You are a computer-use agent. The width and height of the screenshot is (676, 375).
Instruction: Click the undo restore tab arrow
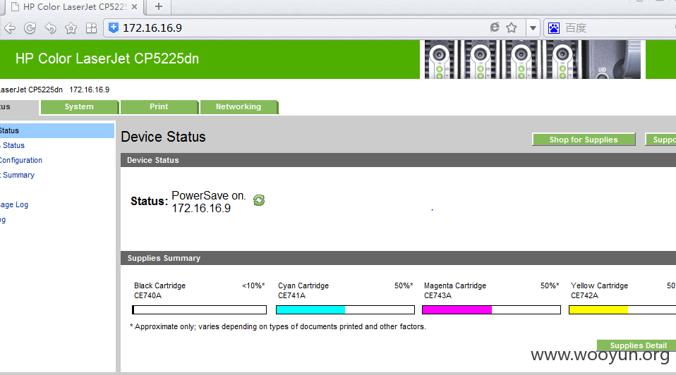[50, 28]
